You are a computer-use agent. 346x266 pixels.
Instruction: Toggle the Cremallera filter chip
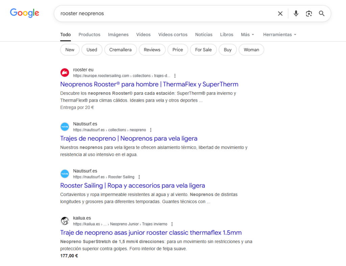click(x=120, y=50)
